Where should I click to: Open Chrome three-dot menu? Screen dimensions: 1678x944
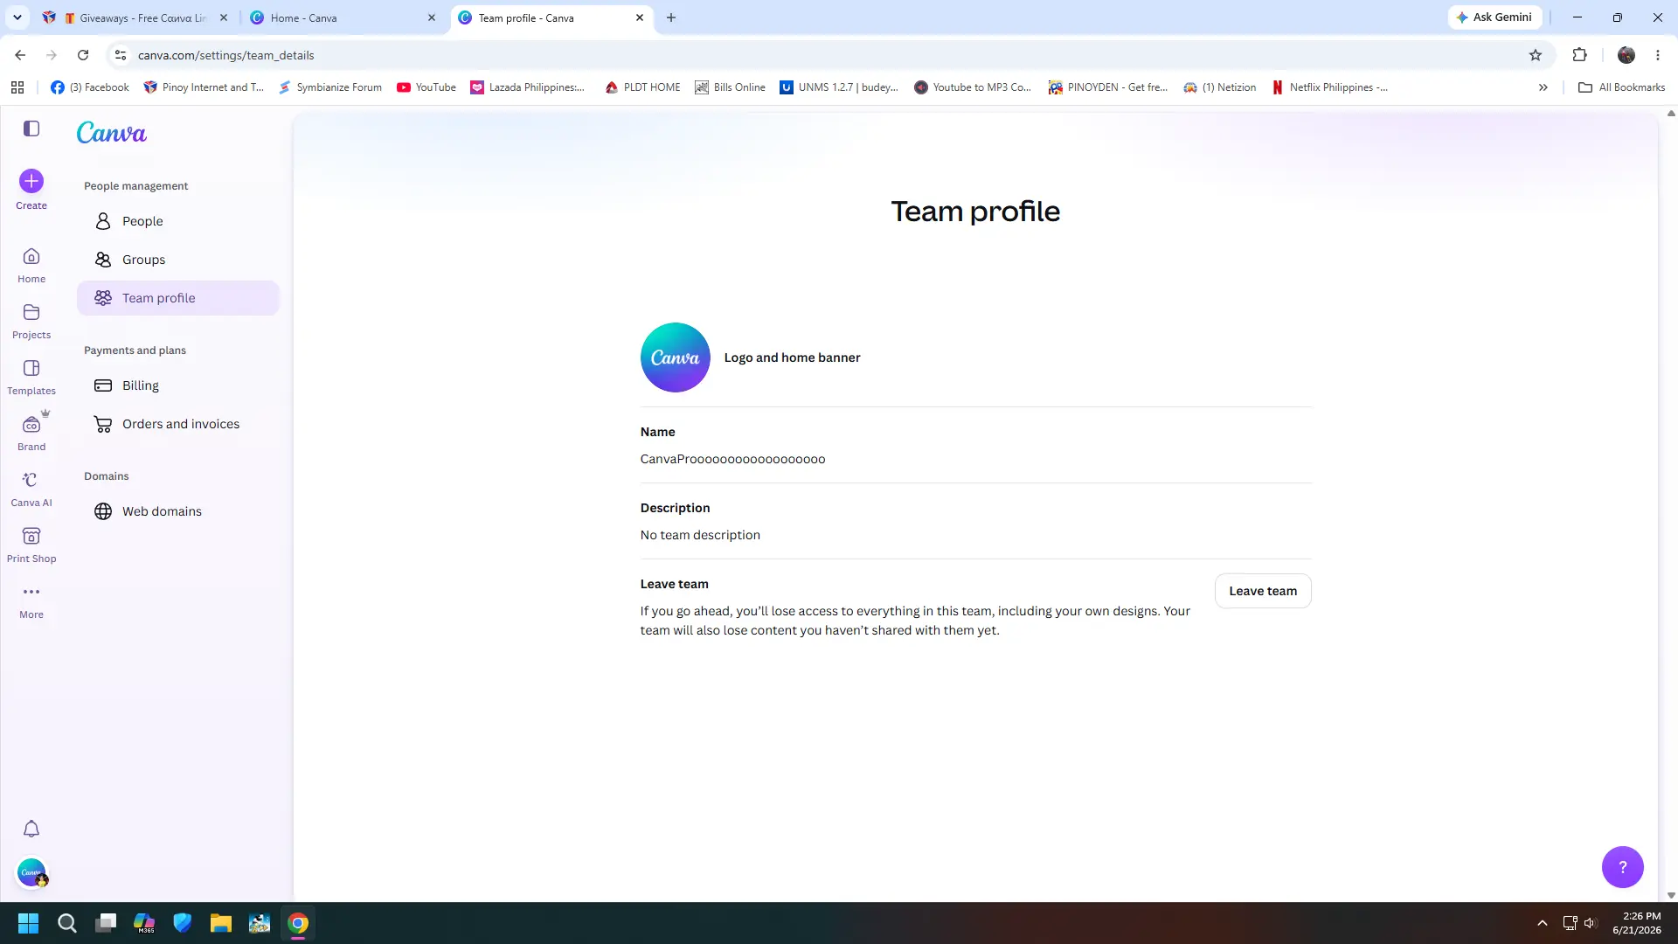click(1658, 55)
